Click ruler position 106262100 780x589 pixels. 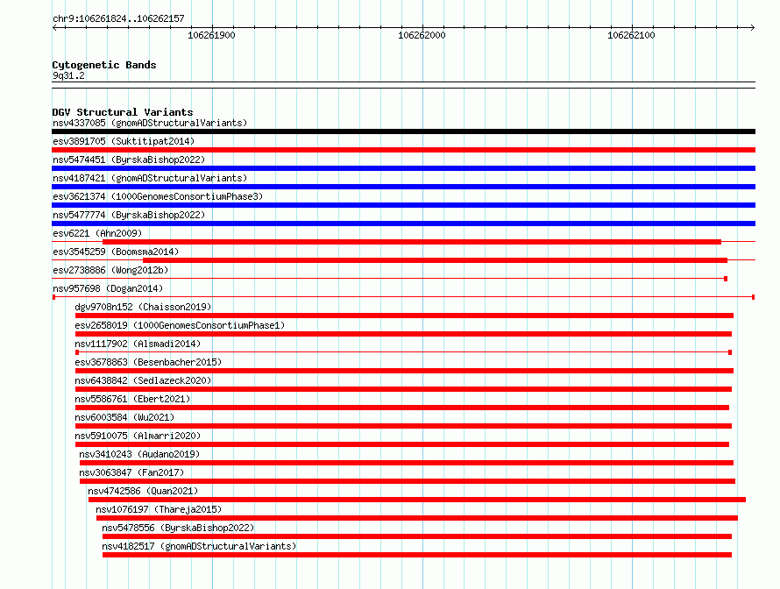[x=631, y=35]
